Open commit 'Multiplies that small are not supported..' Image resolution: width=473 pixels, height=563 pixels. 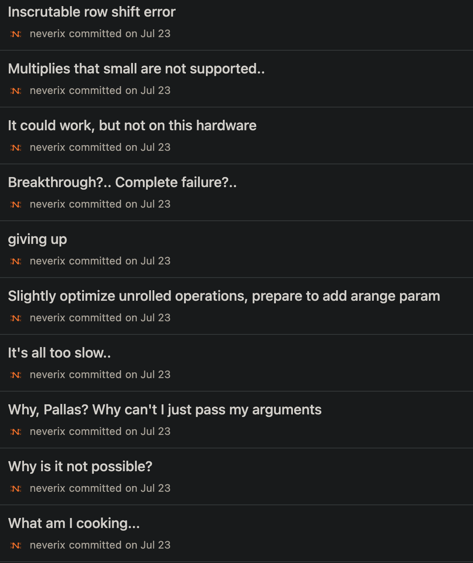[136, 69]
